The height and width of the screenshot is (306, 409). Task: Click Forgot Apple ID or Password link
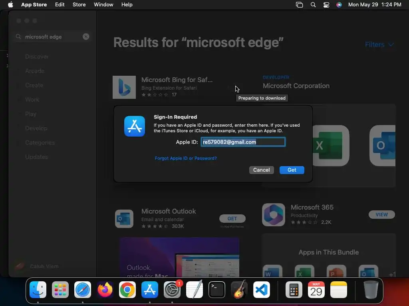point(186,158)
